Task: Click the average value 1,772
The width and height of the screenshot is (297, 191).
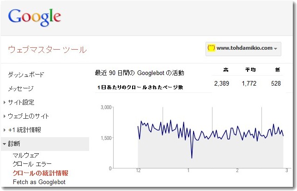Action: click(249, 83)
